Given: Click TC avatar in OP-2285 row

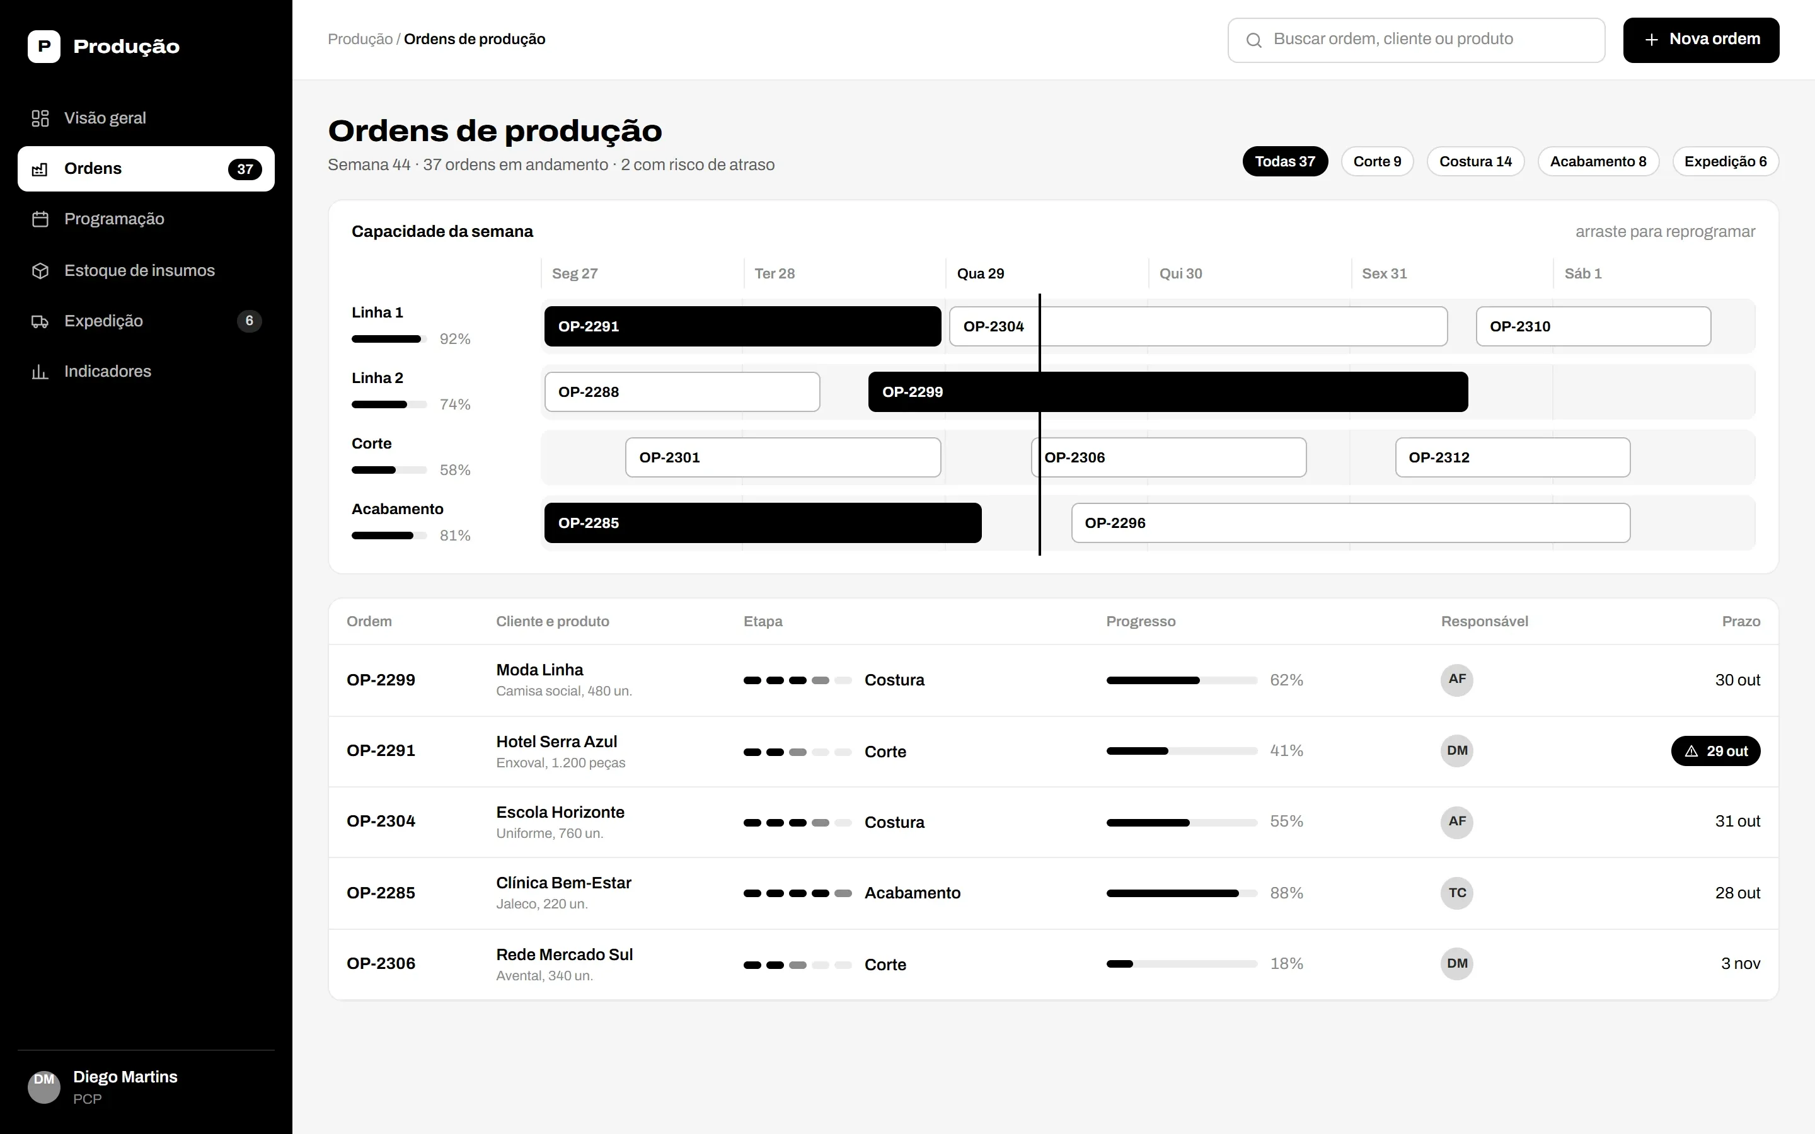Looking at the screenshot, I should pyautogui.click(x=1456, y=893).
